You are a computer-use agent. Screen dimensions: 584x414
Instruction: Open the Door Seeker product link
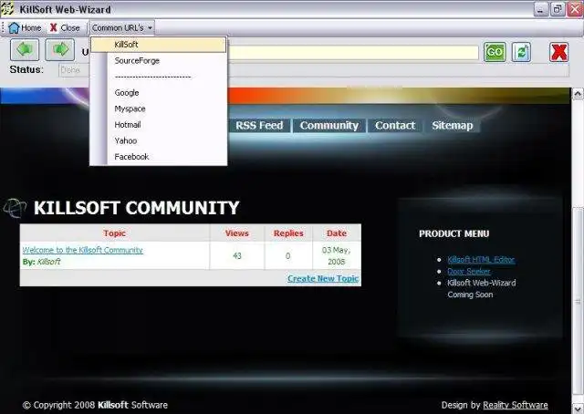(x=468, y=272)
